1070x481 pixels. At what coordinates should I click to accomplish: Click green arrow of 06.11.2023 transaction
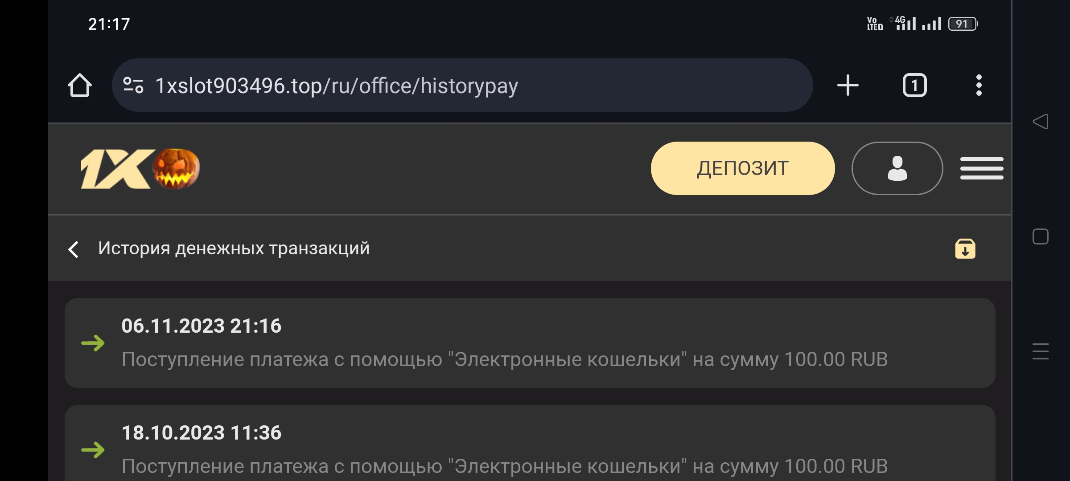pyautogui.click(x=93, y=343)
